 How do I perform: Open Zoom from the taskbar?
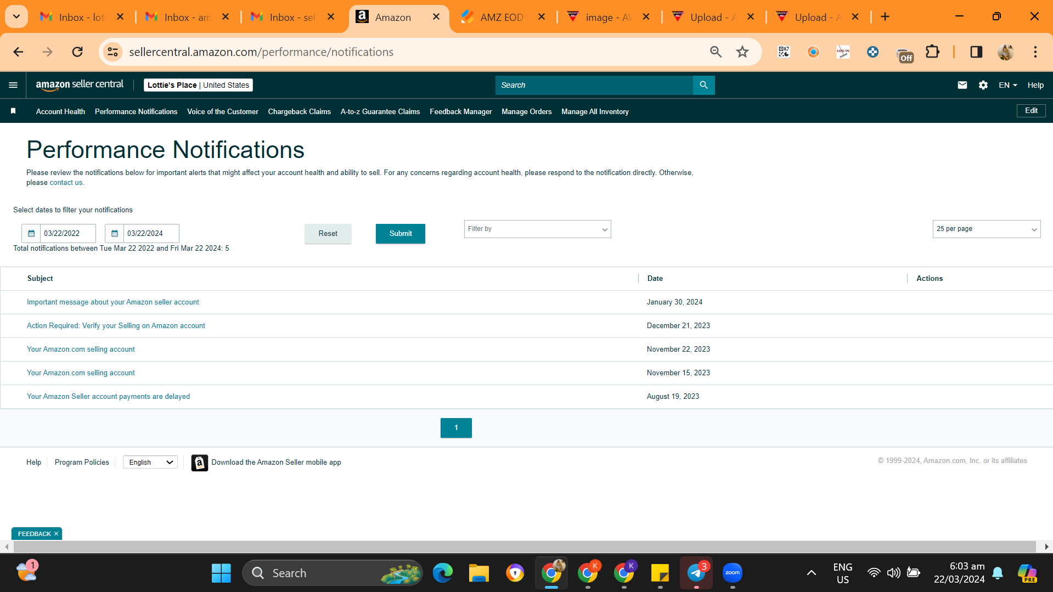tap(733, 573)
